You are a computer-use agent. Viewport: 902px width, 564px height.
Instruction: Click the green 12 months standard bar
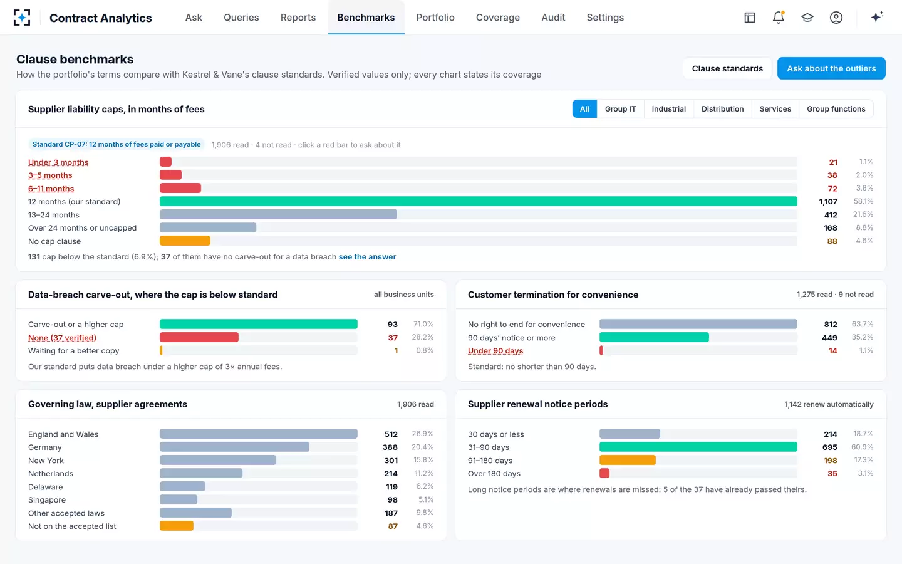pos(479,201)
